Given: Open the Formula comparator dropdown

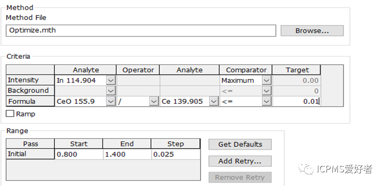Looking at the screenshot, I should point(267,101).
